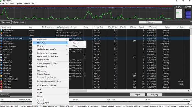
Task: Click the explorer.exe folder icon
Action: click(x=1, y=76)
